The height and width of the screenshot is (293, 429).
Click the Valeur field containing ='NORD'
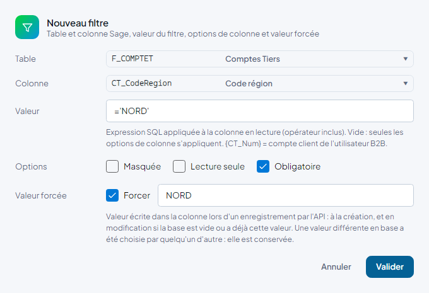(x=260, y=111)
